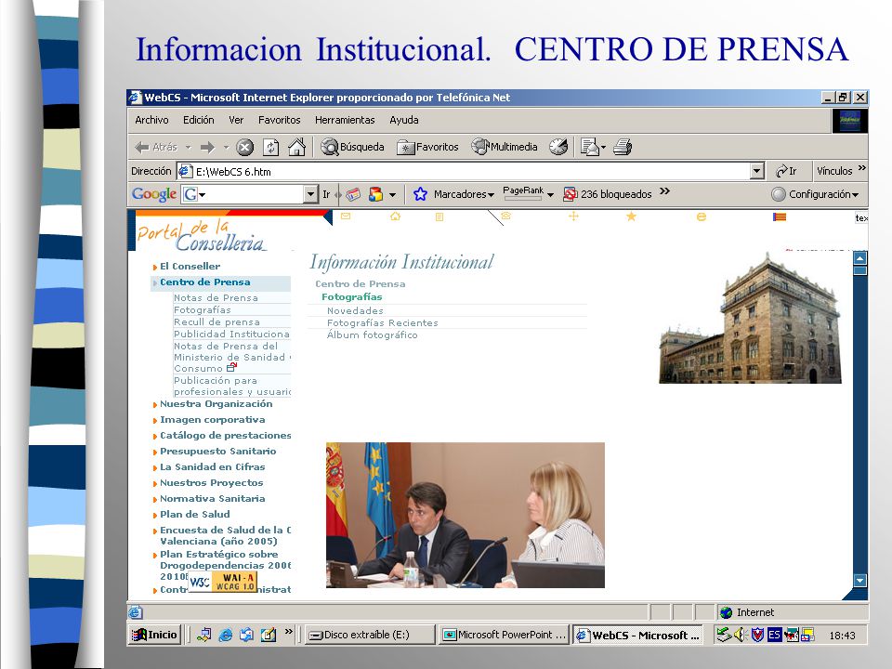
Task: Open the Favoritos menu in menu bar
Action: tap(280, 120)
